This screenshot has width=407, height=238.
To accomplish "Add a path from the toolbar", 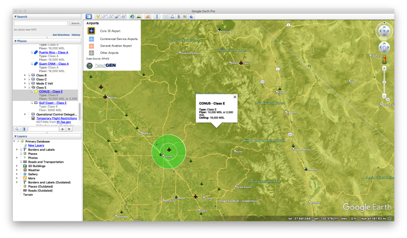I will (x=111, y=17).
